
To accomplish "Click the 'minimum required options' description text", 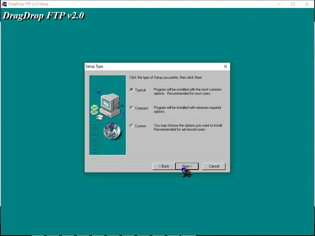I will coord(187,110).
